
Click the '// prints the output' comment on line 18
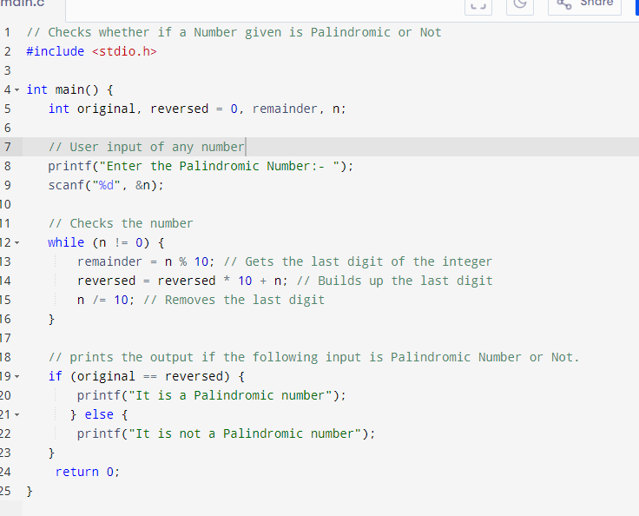[313, 357]
